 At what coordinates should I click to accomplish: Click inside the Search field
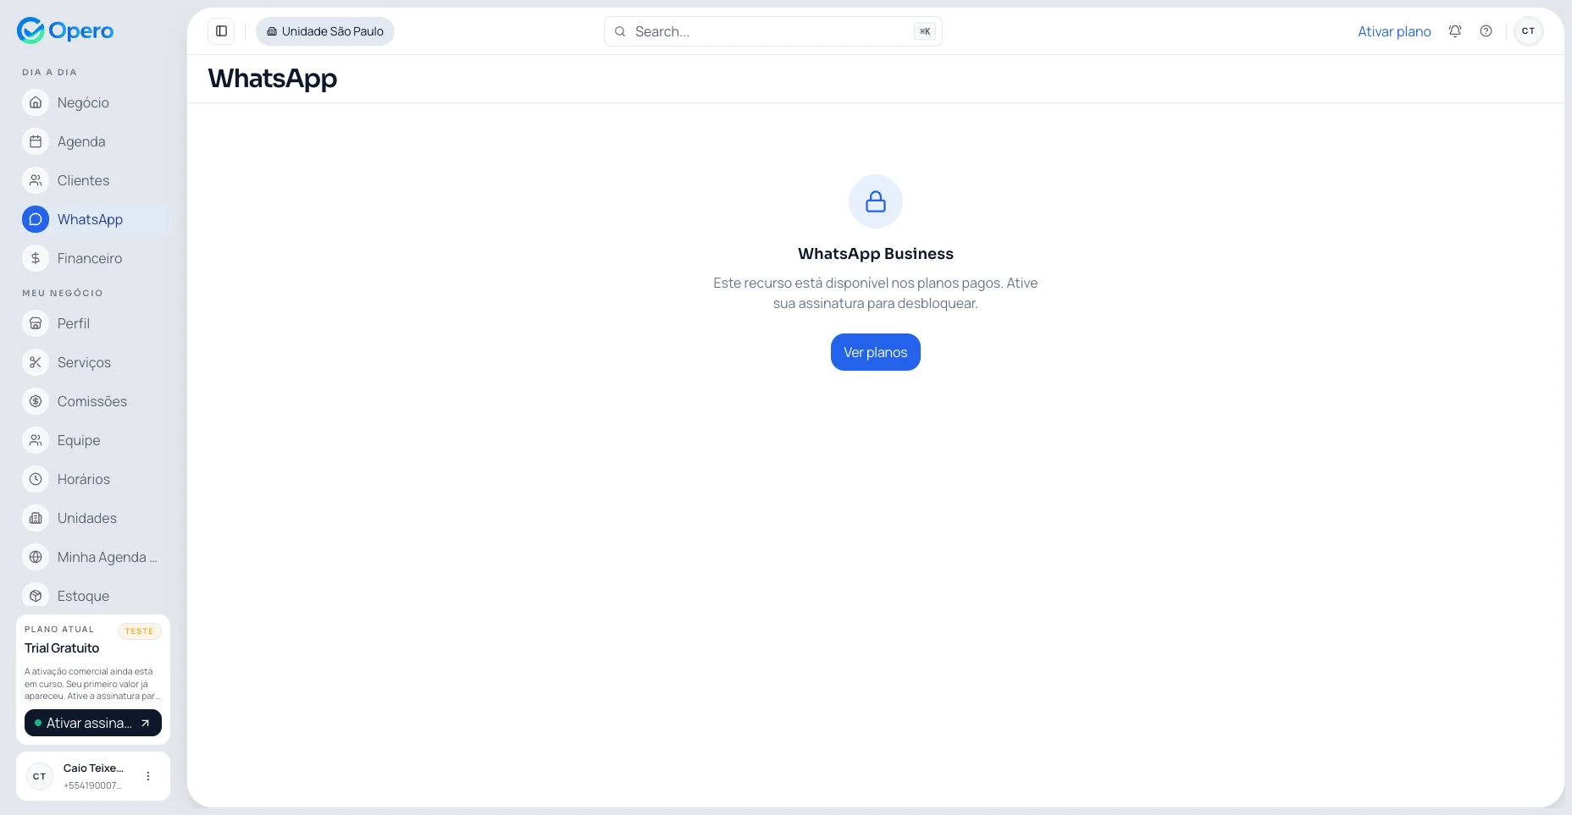click(762, 31)
